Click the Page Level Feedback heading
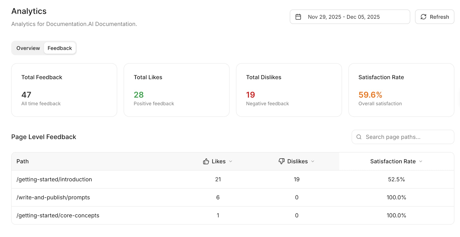 click(x=43, y=137)
